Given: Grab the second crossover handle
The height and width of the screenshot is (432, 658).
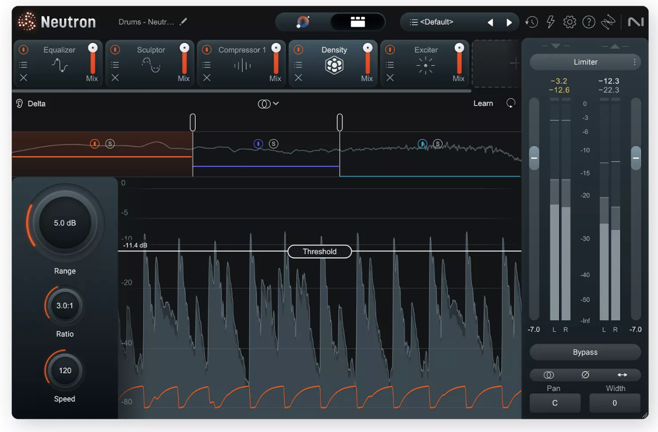Looking at the screenshot, I should pos(339,122).
